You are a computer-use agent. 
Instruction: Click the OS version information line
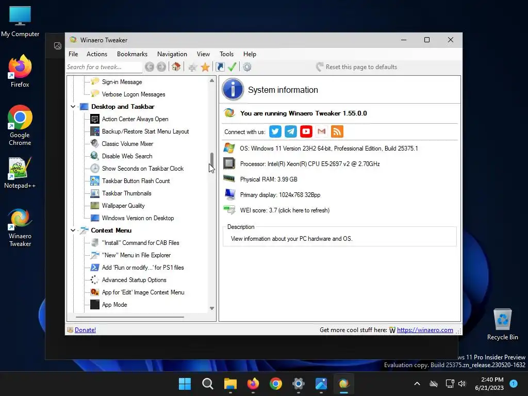(328, 148)
